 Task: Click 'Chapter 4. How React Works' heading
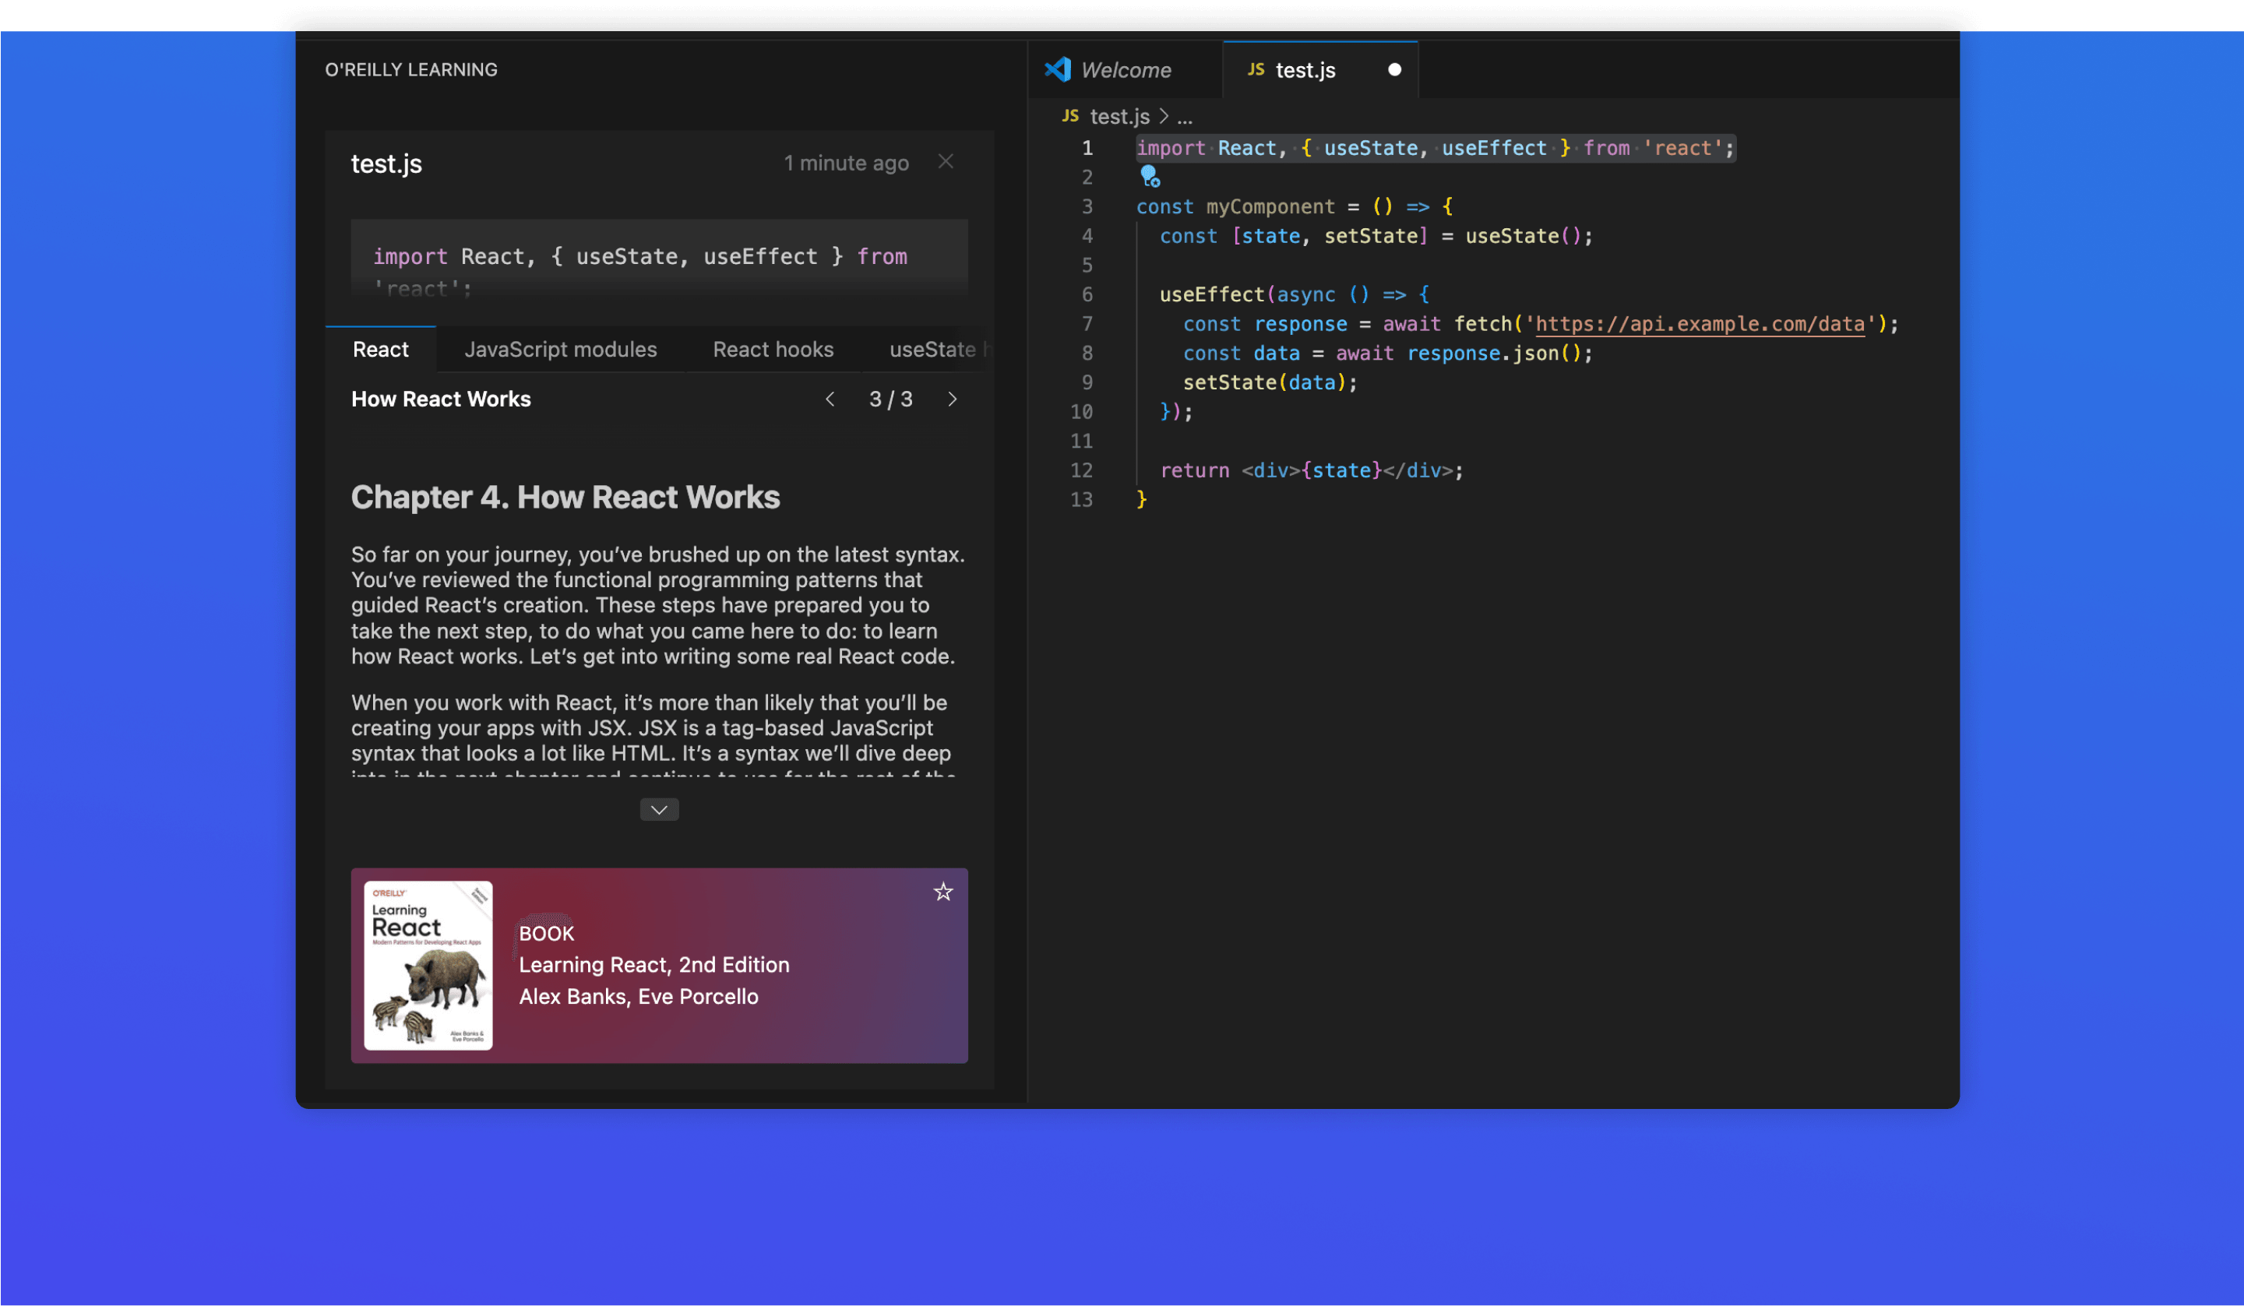(x=565, y=498)
